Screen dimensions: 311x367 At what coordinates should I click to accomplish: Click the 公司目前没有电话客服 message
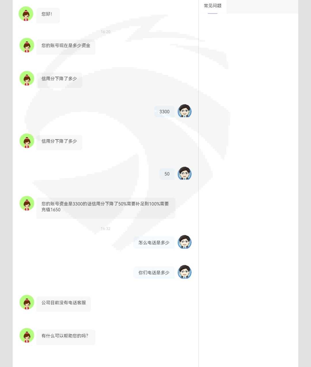point(64,304)
